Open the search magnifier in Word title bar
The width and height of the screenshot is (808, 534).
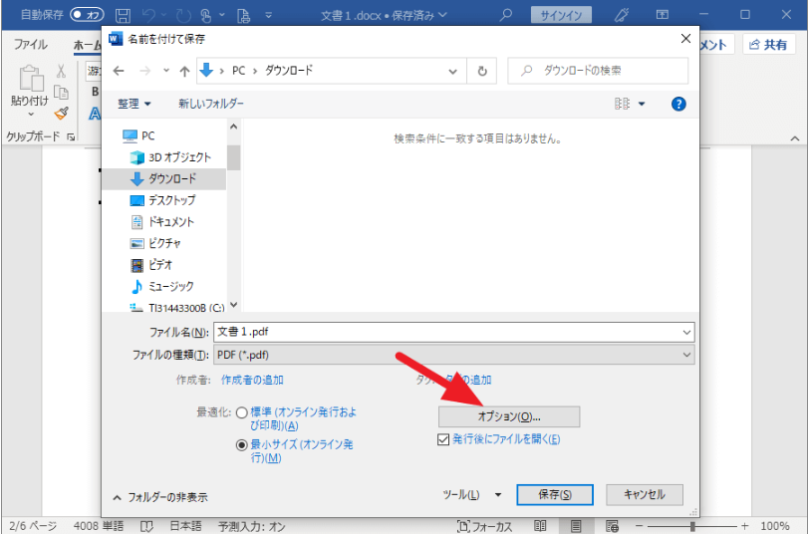point(506,15)
